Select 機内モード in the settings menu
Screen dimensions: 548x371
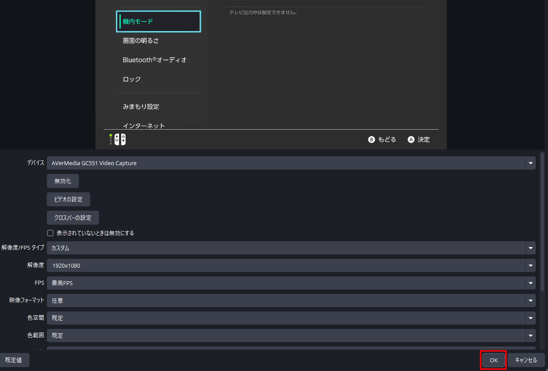(x=158, y=21)
